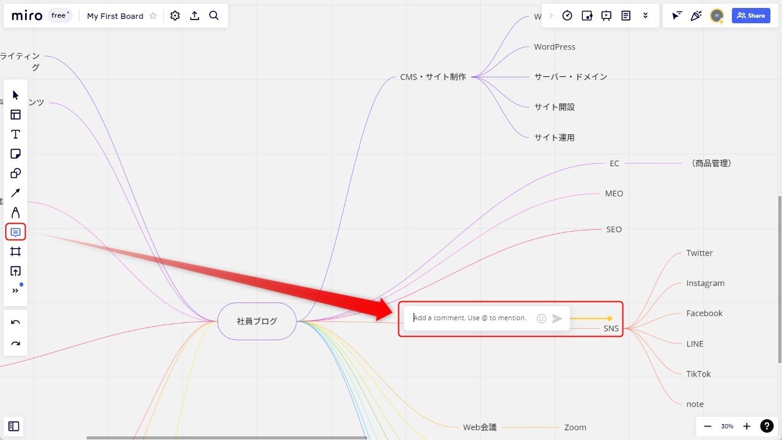Expand the collapsed top toolbar arrow
782x440 pixels.
[x=551, y=16]
